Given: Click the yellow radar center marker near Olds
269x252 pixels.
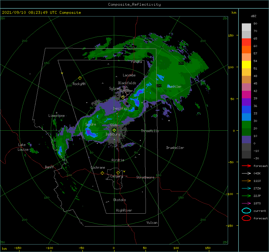Looking at the screenshot, I should click(114, 130).
